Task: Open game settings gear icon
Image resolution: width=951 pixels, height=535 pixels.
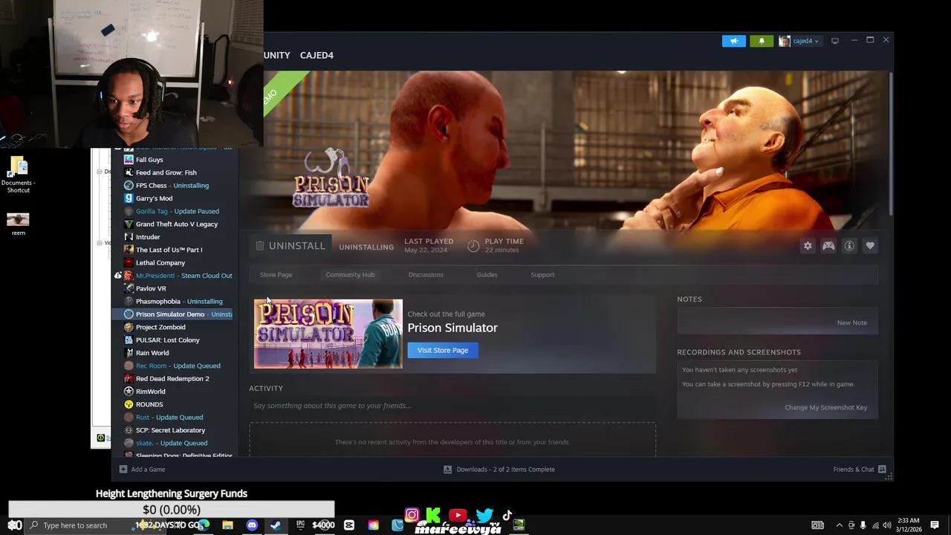Action: pos(808,246)
